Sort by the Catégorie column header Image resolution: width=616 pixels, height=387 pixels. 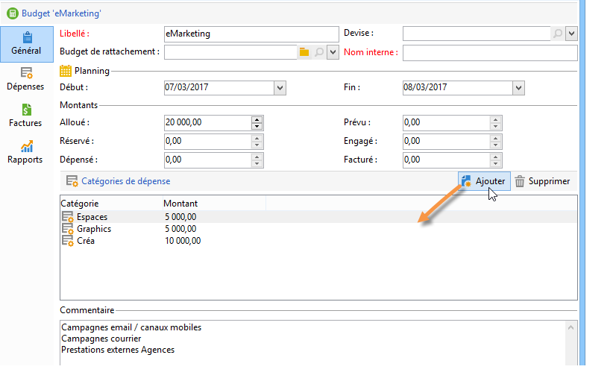[x=111, y=204]
